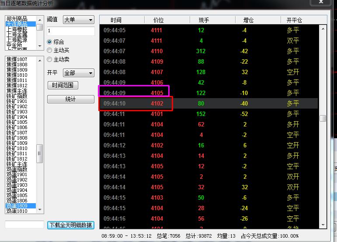Select 郑州商品 in the exchange list

click(17, 19)
